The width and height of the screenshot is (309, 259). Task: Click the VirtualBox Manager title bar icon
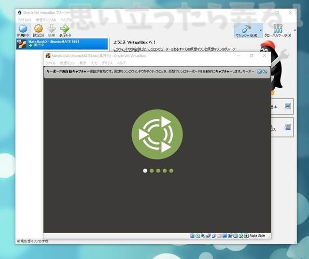(19, 13)
